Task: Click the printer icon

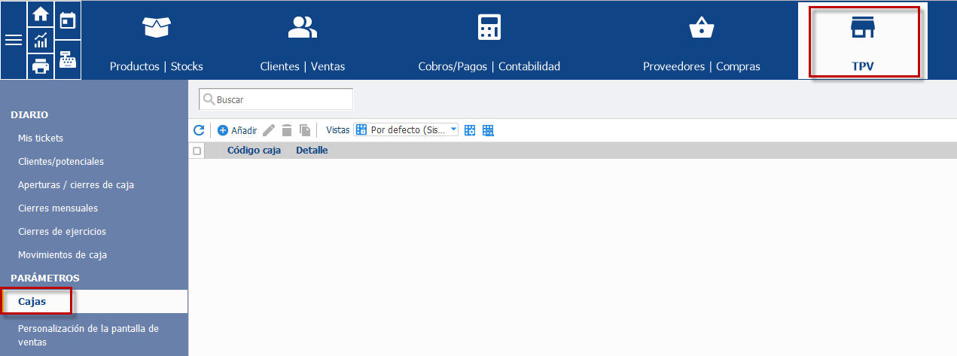Action: point(41,66)
